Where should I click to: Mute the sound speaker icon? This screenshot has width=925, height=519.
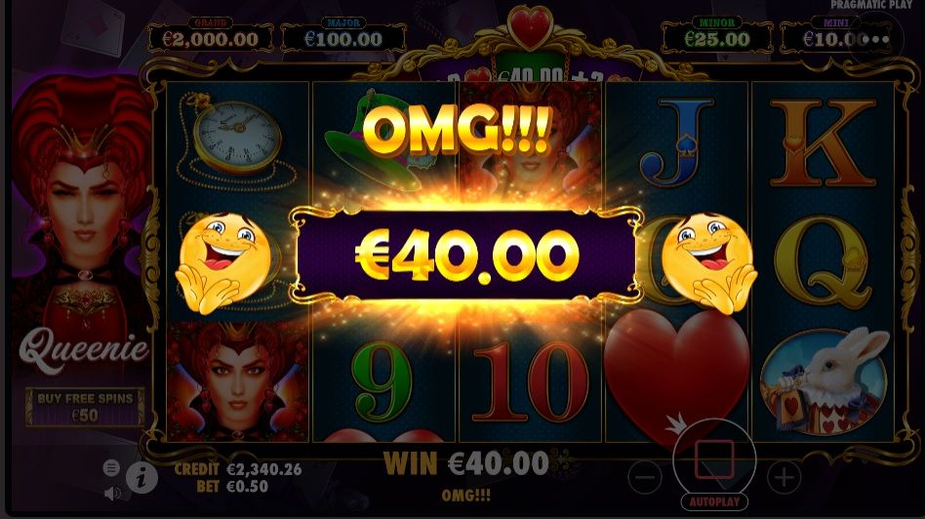(112, 493)
